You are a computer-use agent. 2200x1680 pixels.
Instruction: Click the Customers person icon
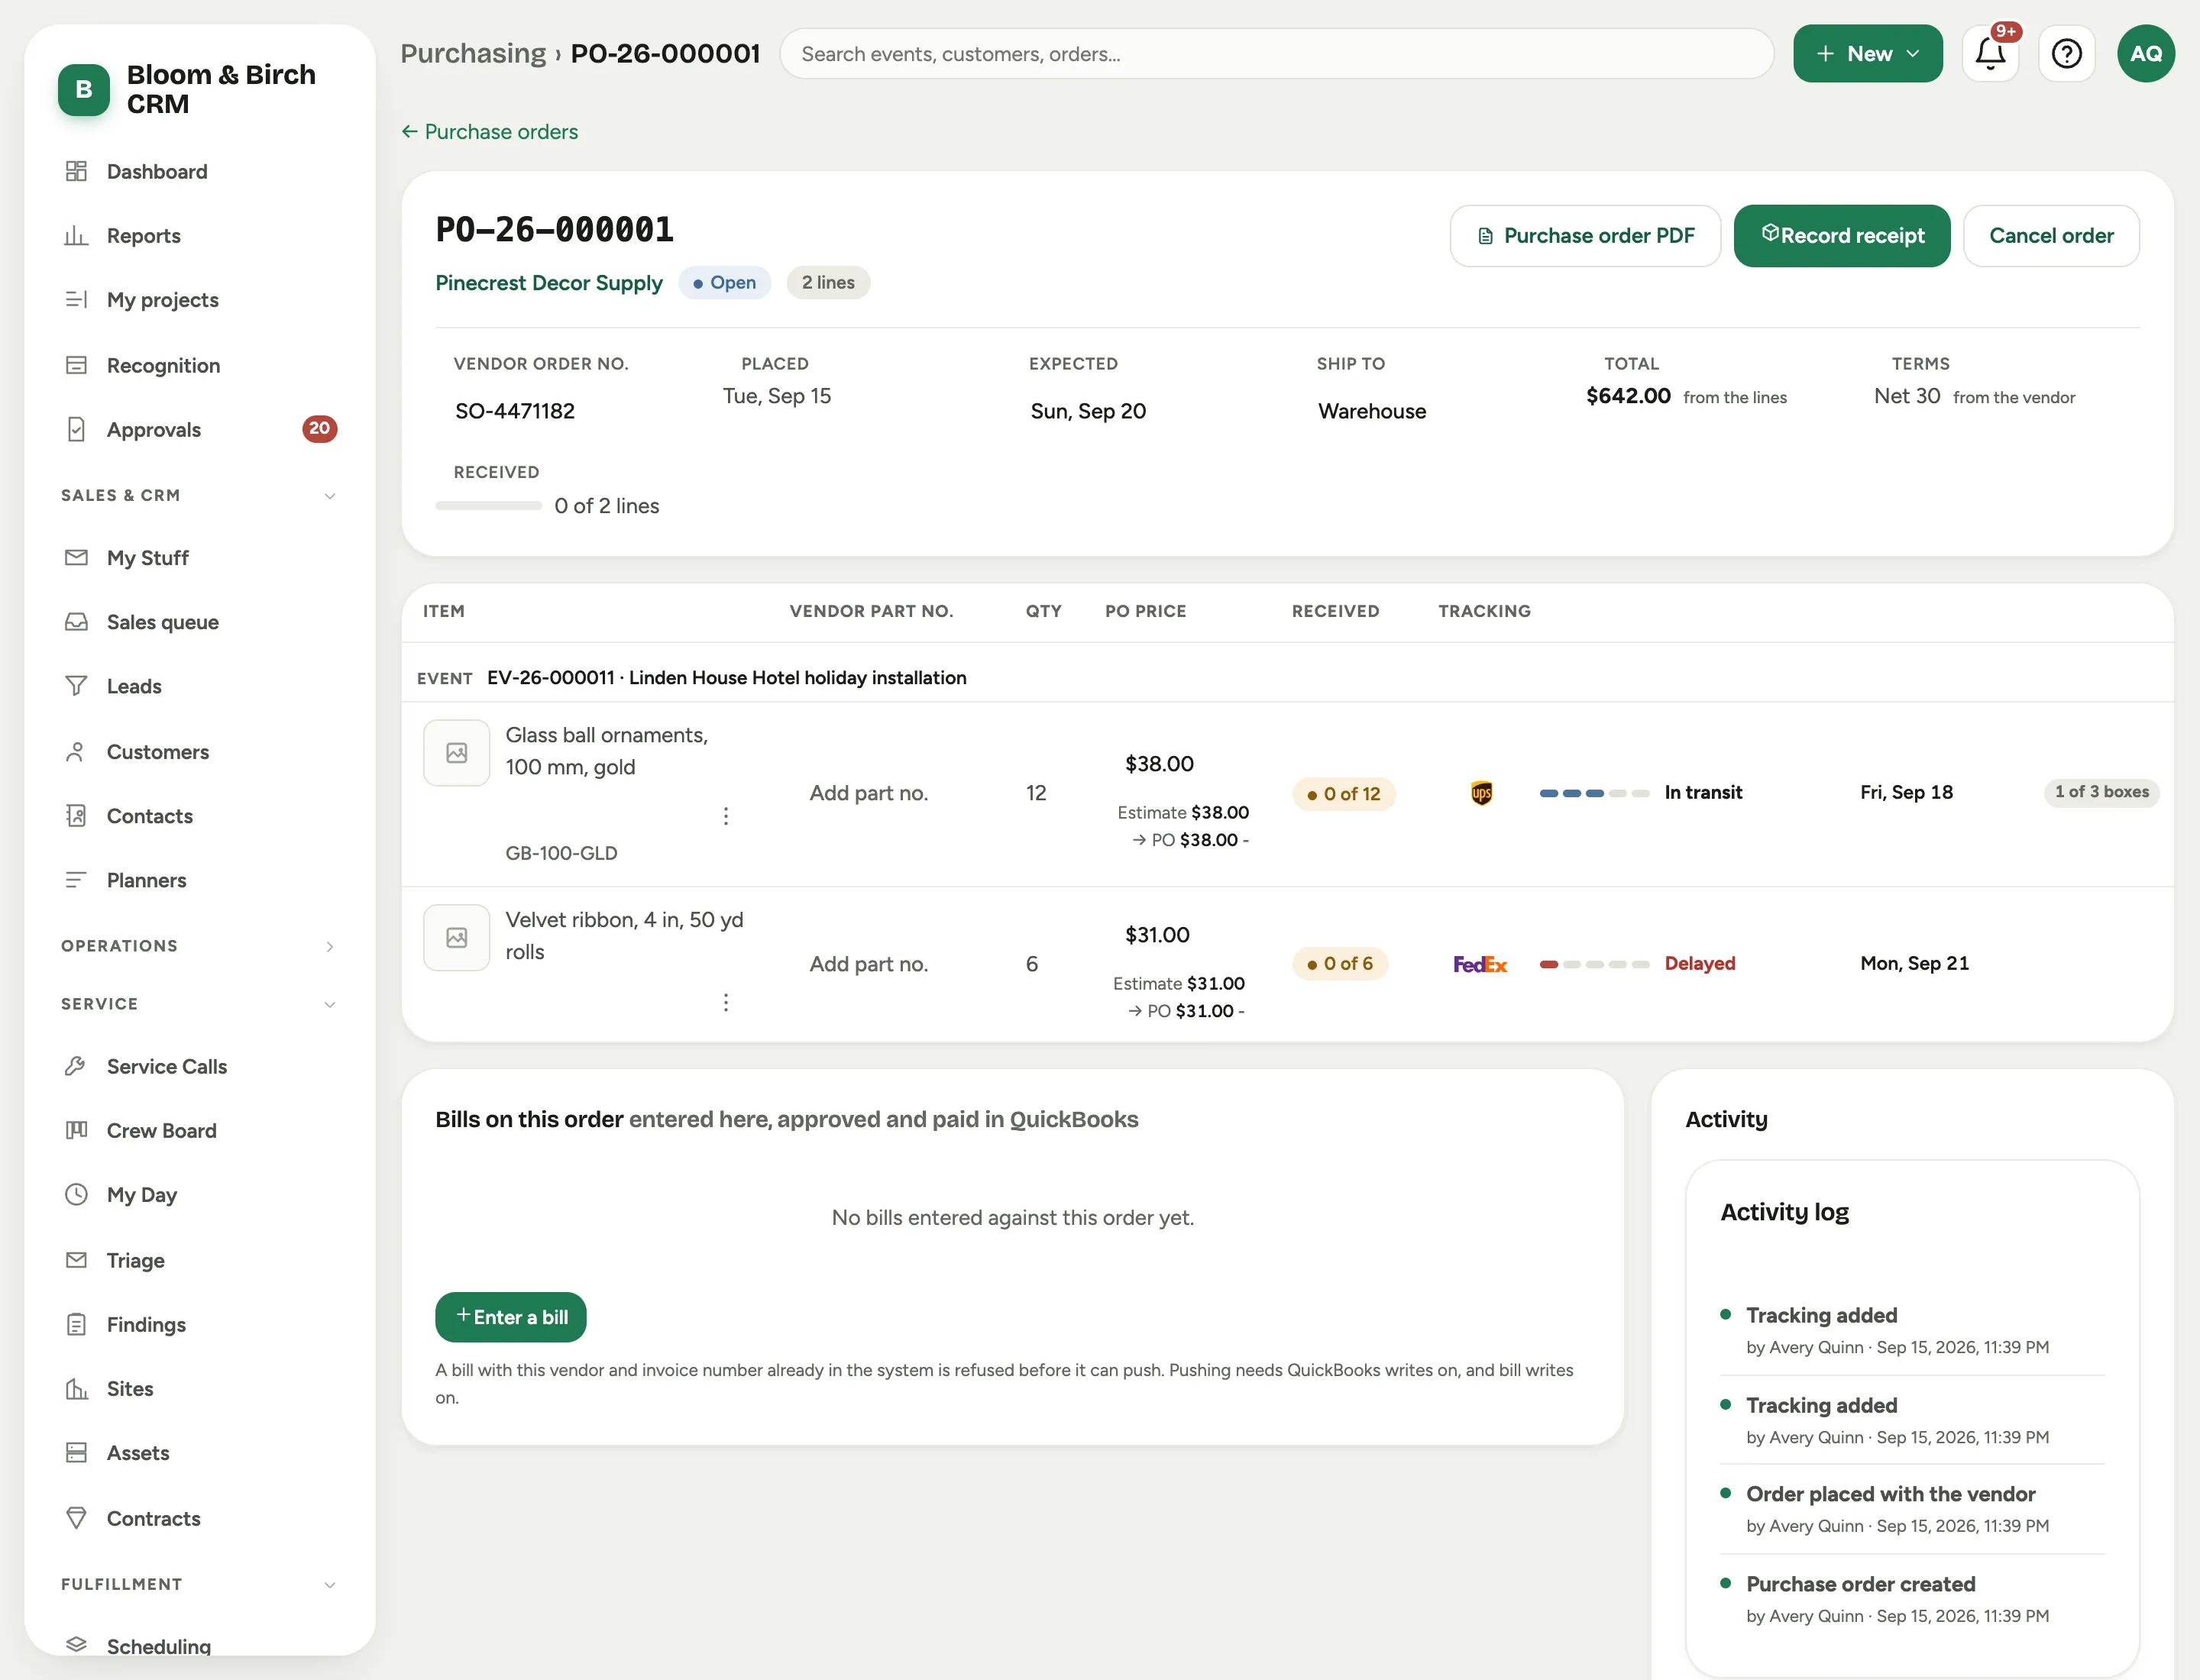click(x=76, y=752)
